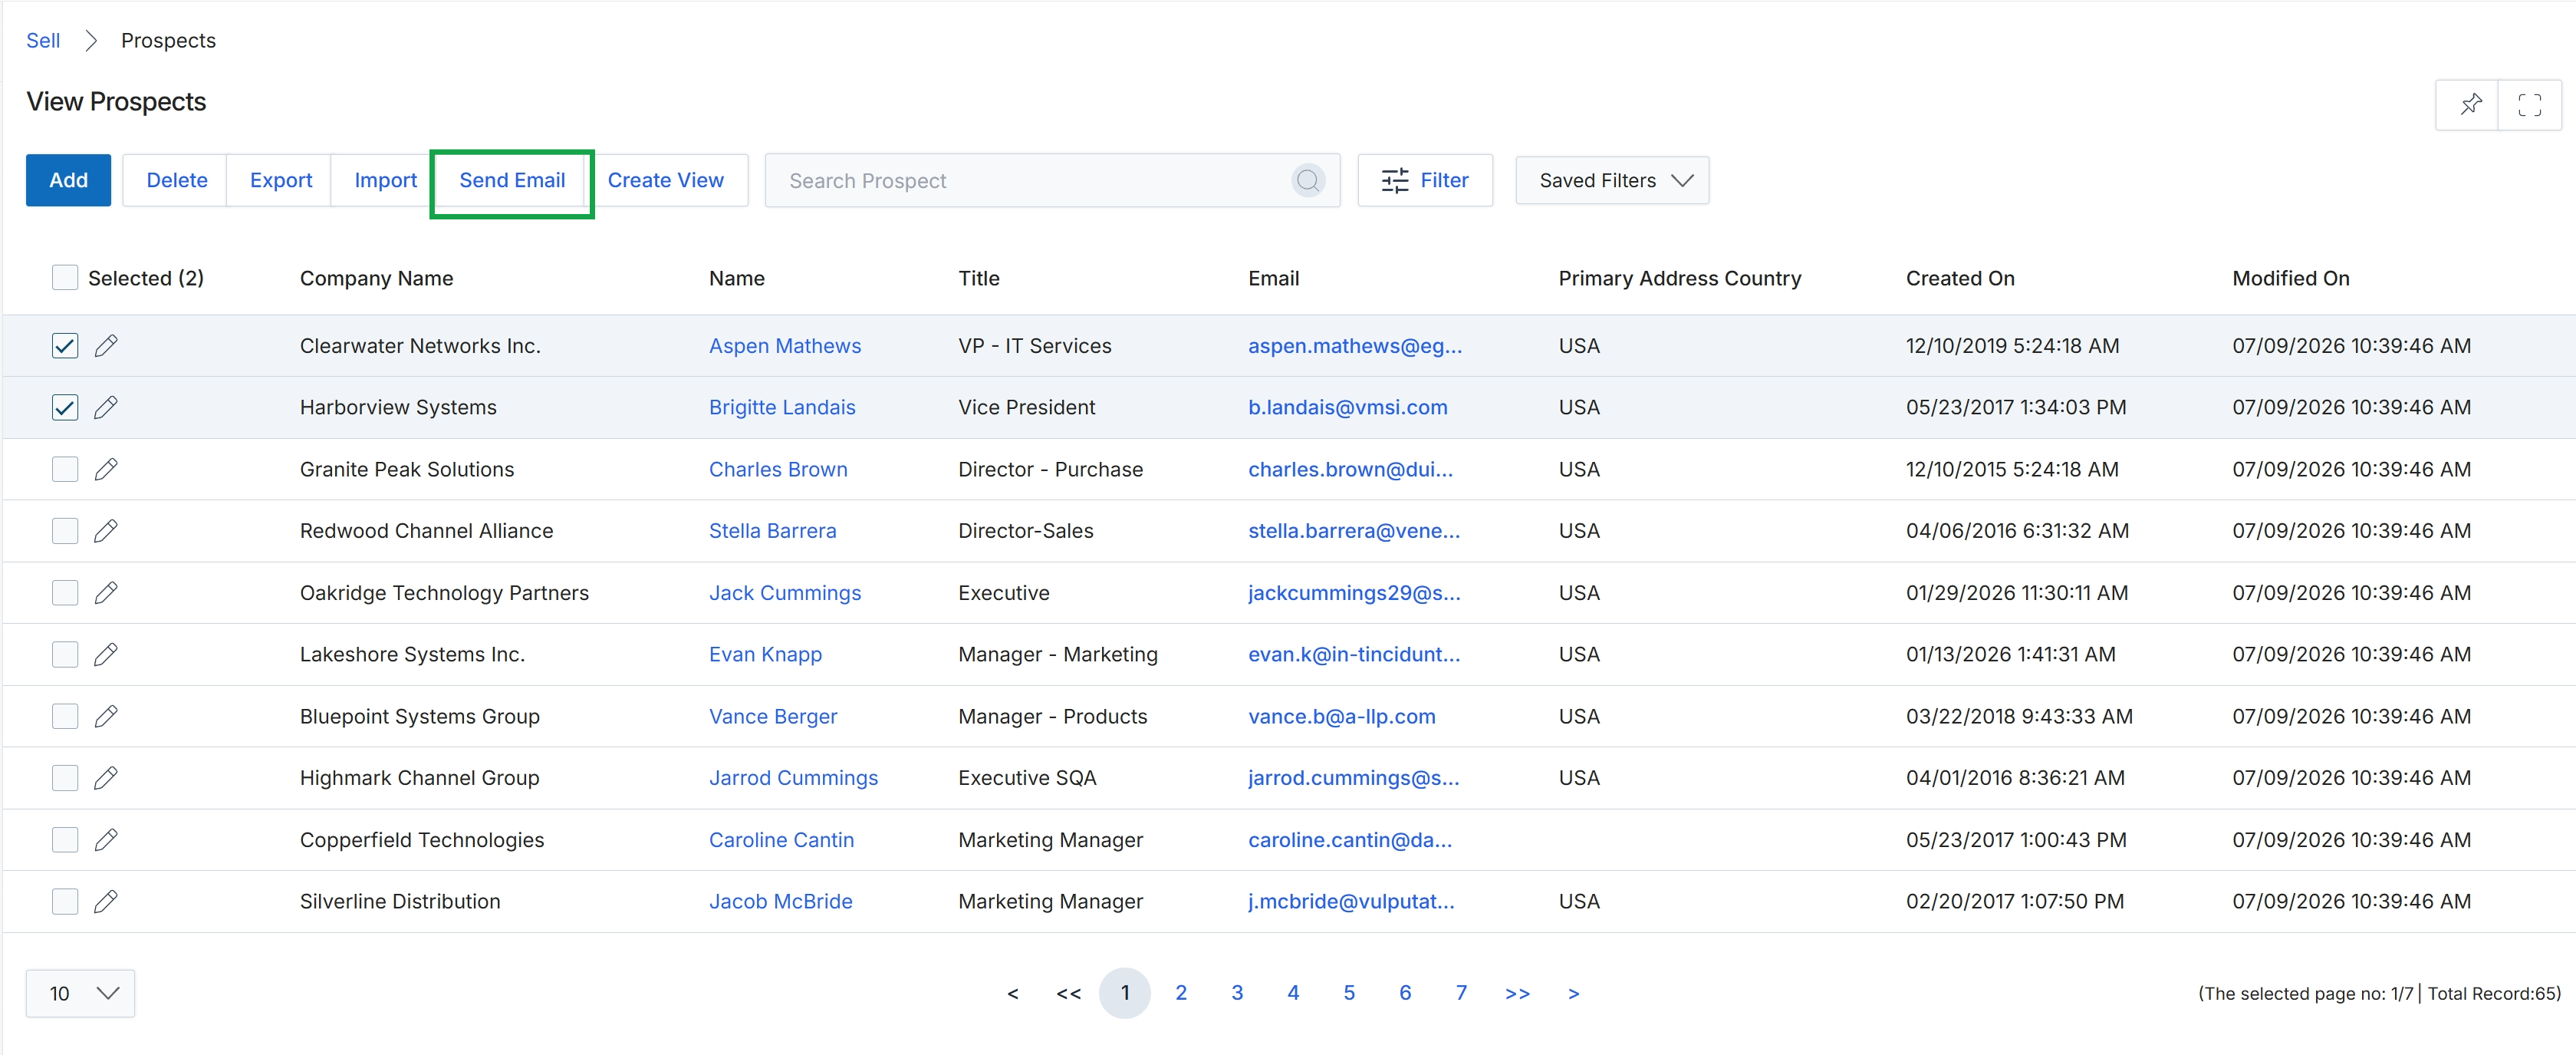
Task: Click the Created On column header
Action: (x=1960, y=279)
